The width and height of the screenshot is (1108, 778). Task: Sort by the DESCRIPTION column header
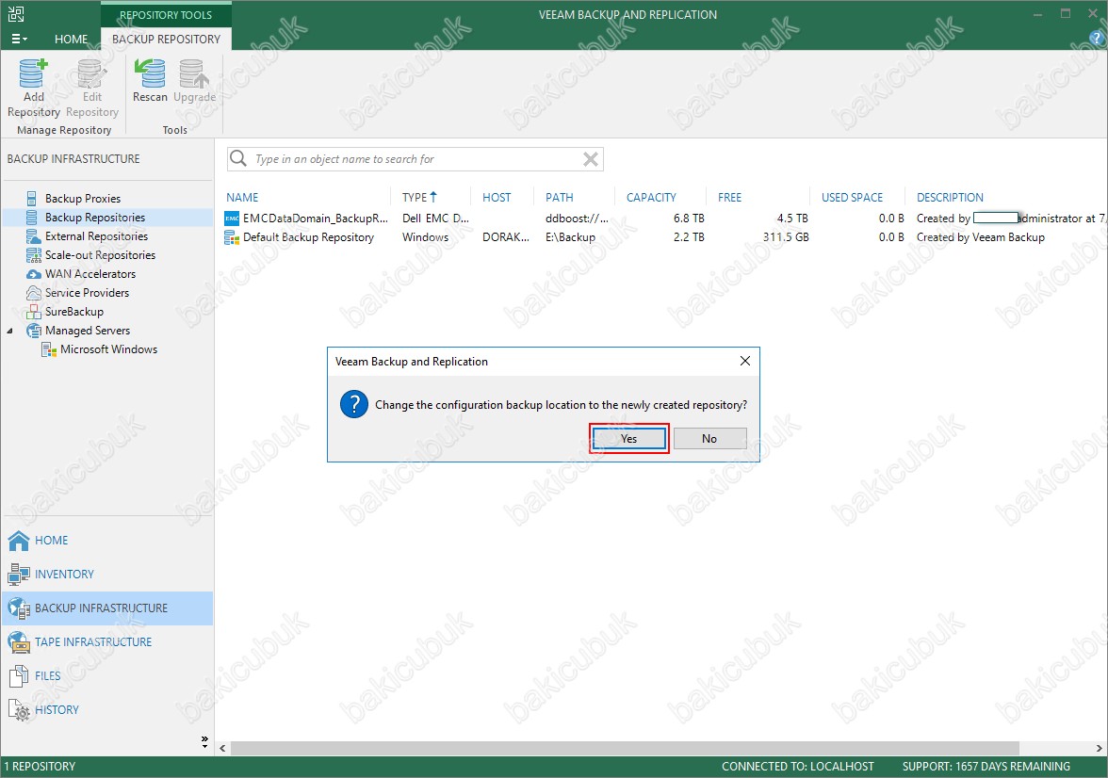pos(950,198)
